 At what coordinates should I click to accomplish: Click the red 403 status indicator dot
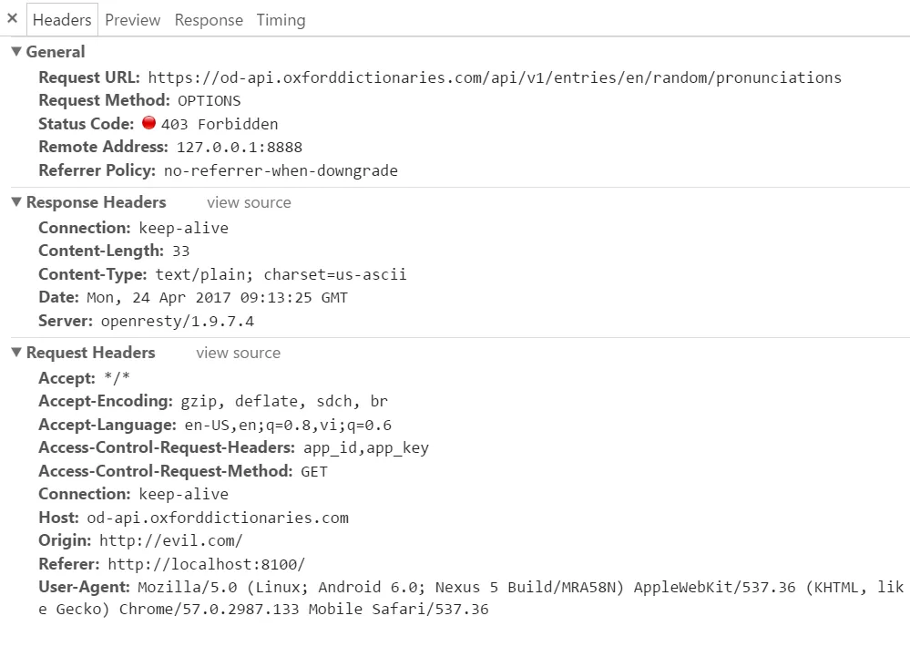149,122
